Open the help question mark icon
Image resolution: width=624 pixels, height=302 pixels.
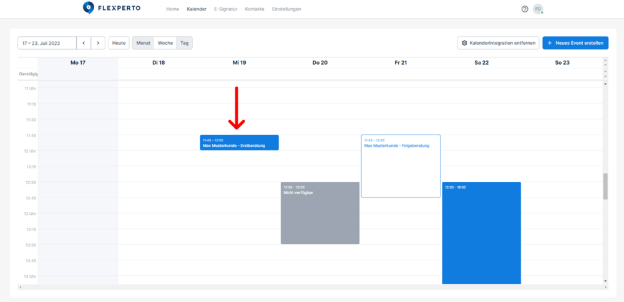tap(525, 9)
